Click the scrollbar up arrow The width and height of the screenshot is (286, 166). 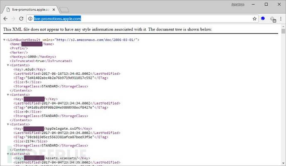(x=283, y=26)
